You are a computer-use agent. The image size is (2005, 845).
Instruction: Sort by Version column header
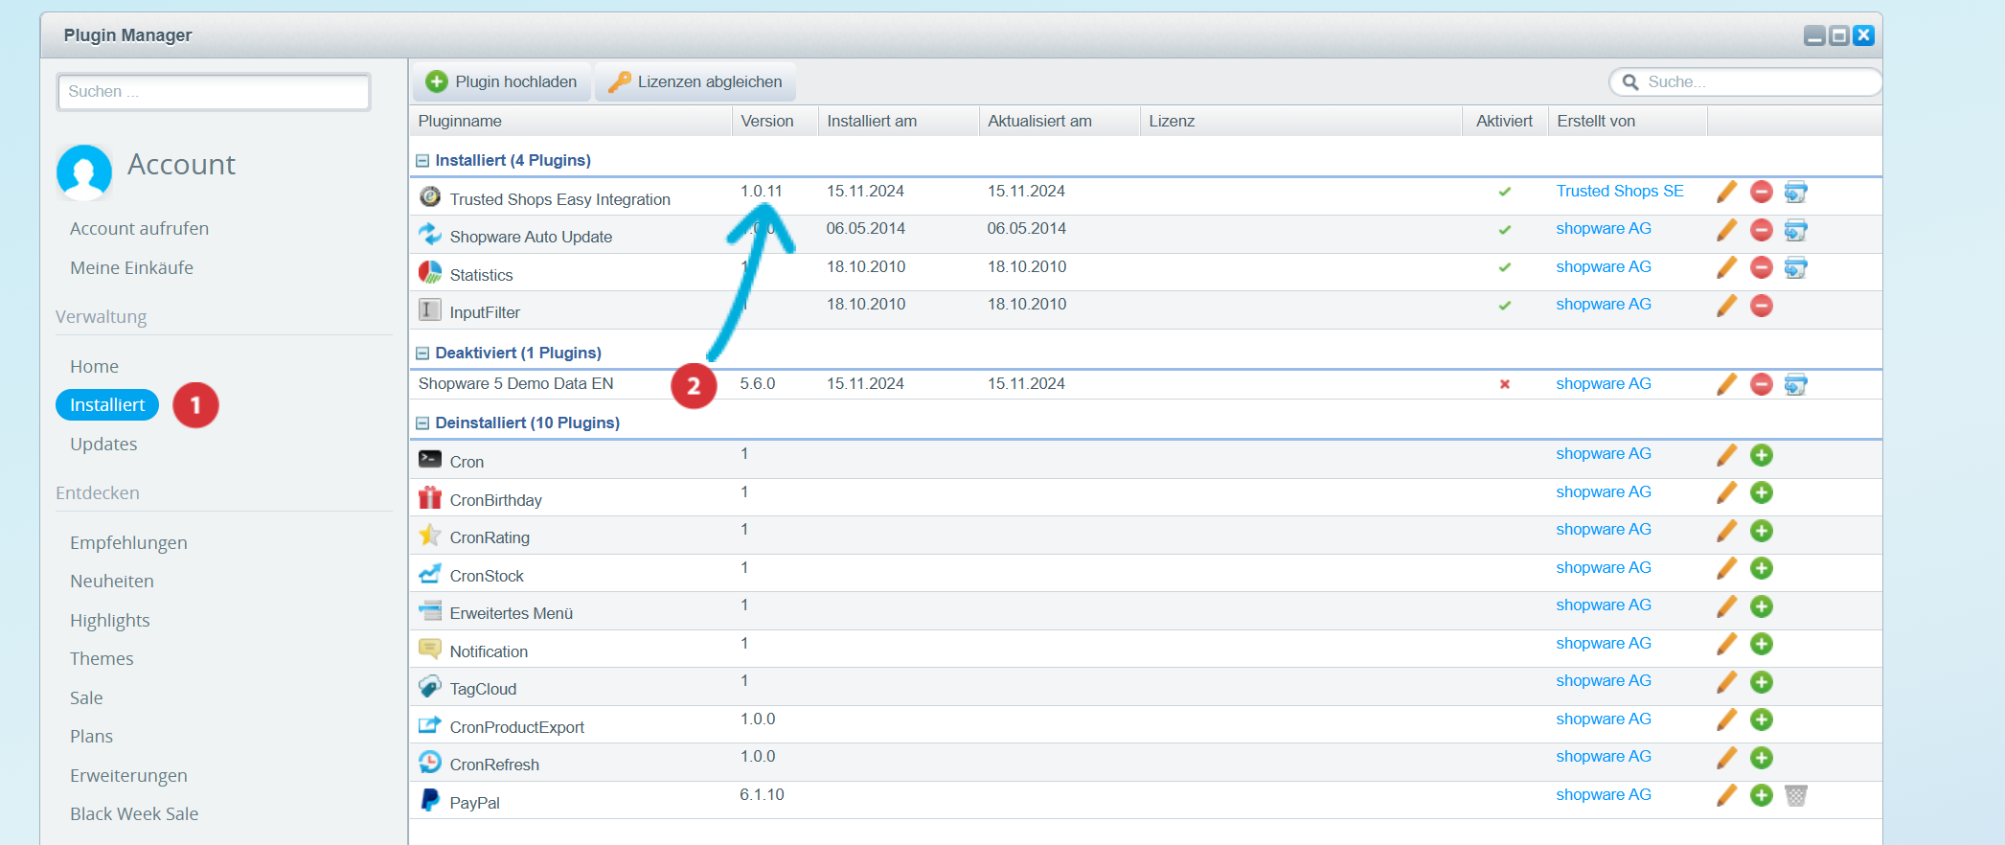775,121
